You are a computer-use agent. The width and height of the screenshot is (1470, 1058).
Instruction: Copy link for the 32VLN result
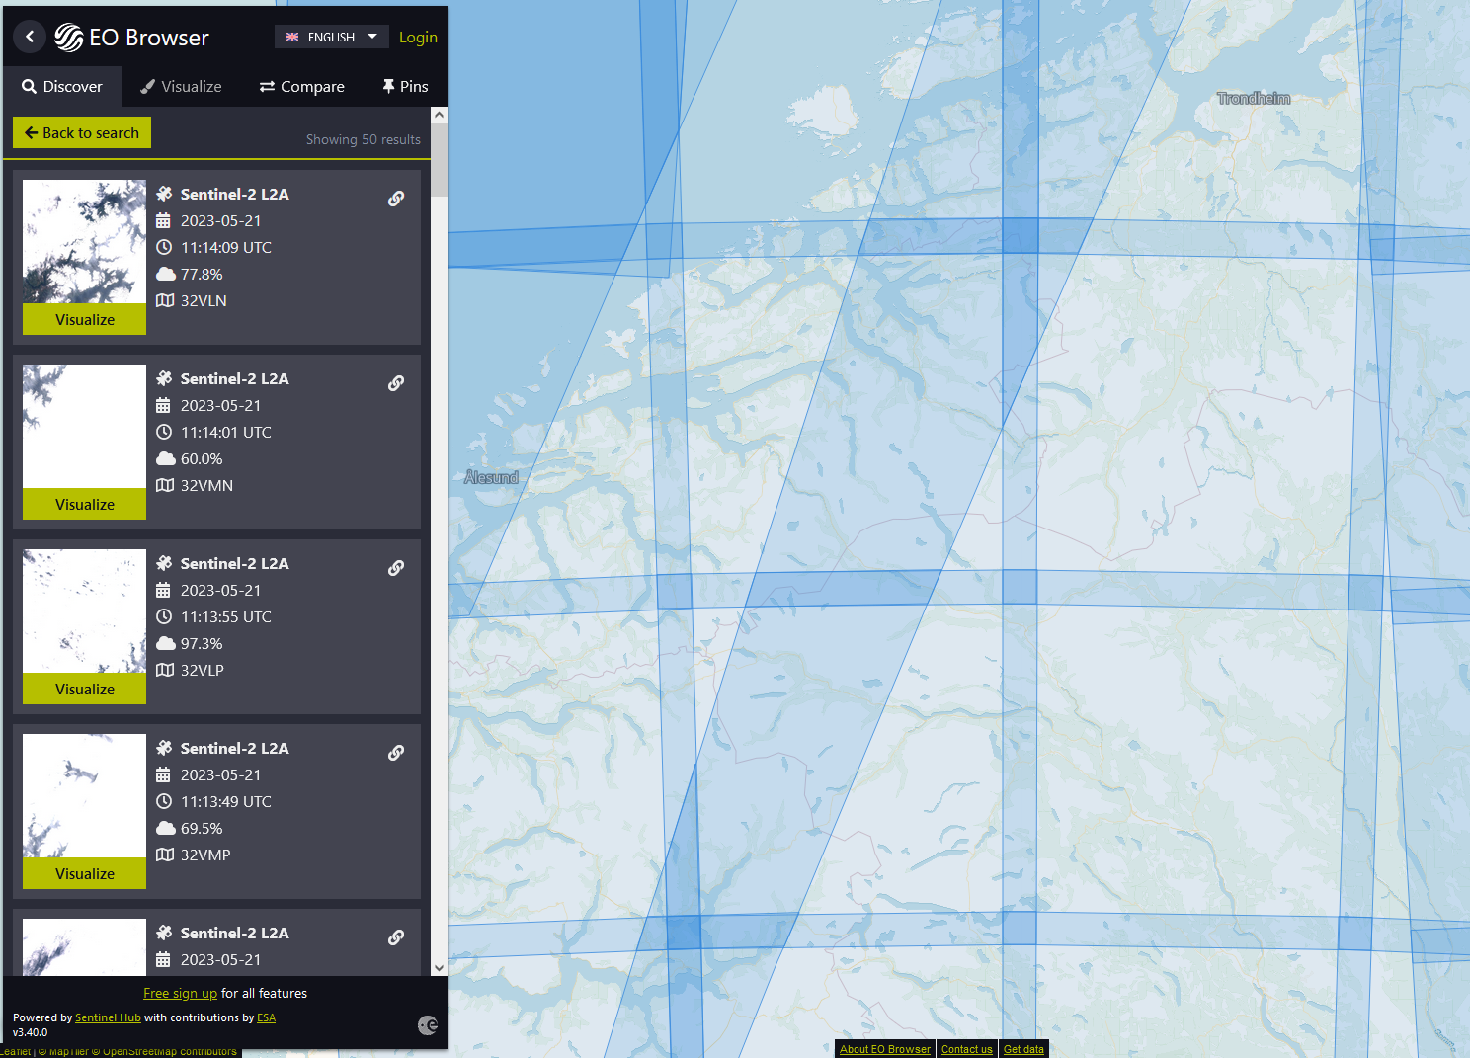pos(396,199)
